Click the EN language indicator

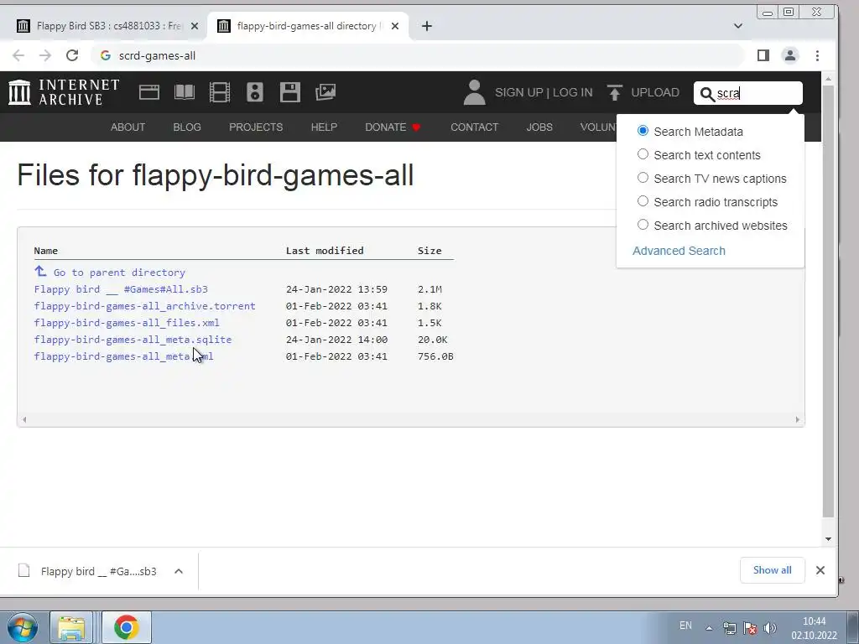point(685,626)
